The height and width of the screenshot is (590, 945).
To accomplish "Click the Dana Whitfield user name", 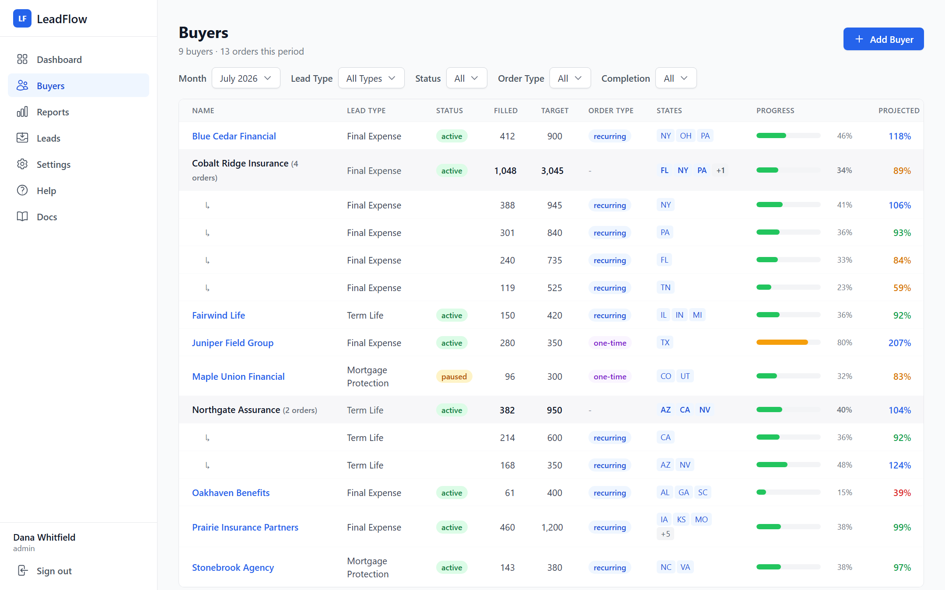I will coord(44,538).
